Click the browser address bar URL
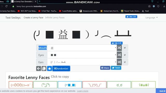The height and width of the screenshot is (93, 166). [31, 6]
